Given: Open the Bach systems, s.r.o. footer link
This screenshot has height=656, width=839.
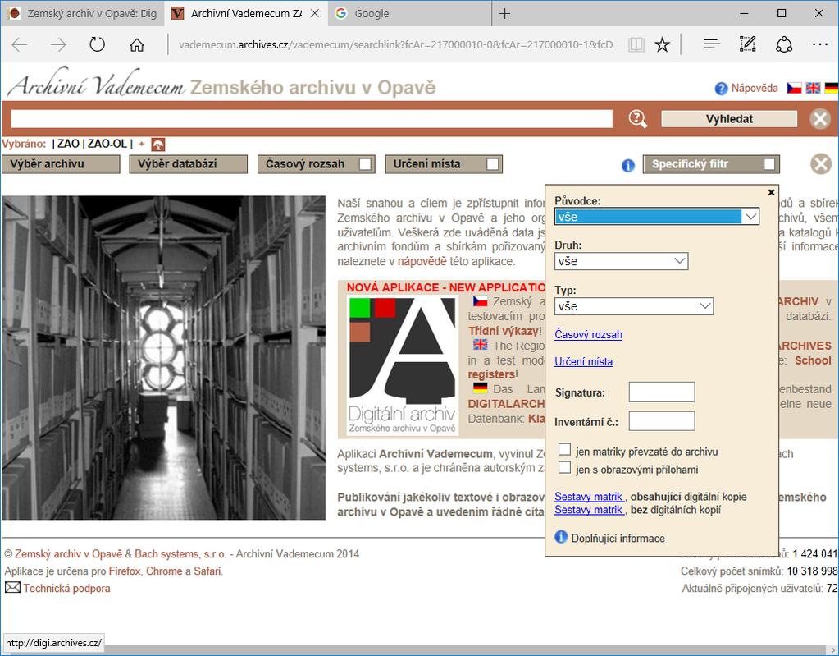Looking at the screenshot, I should [x=180, y=553].
